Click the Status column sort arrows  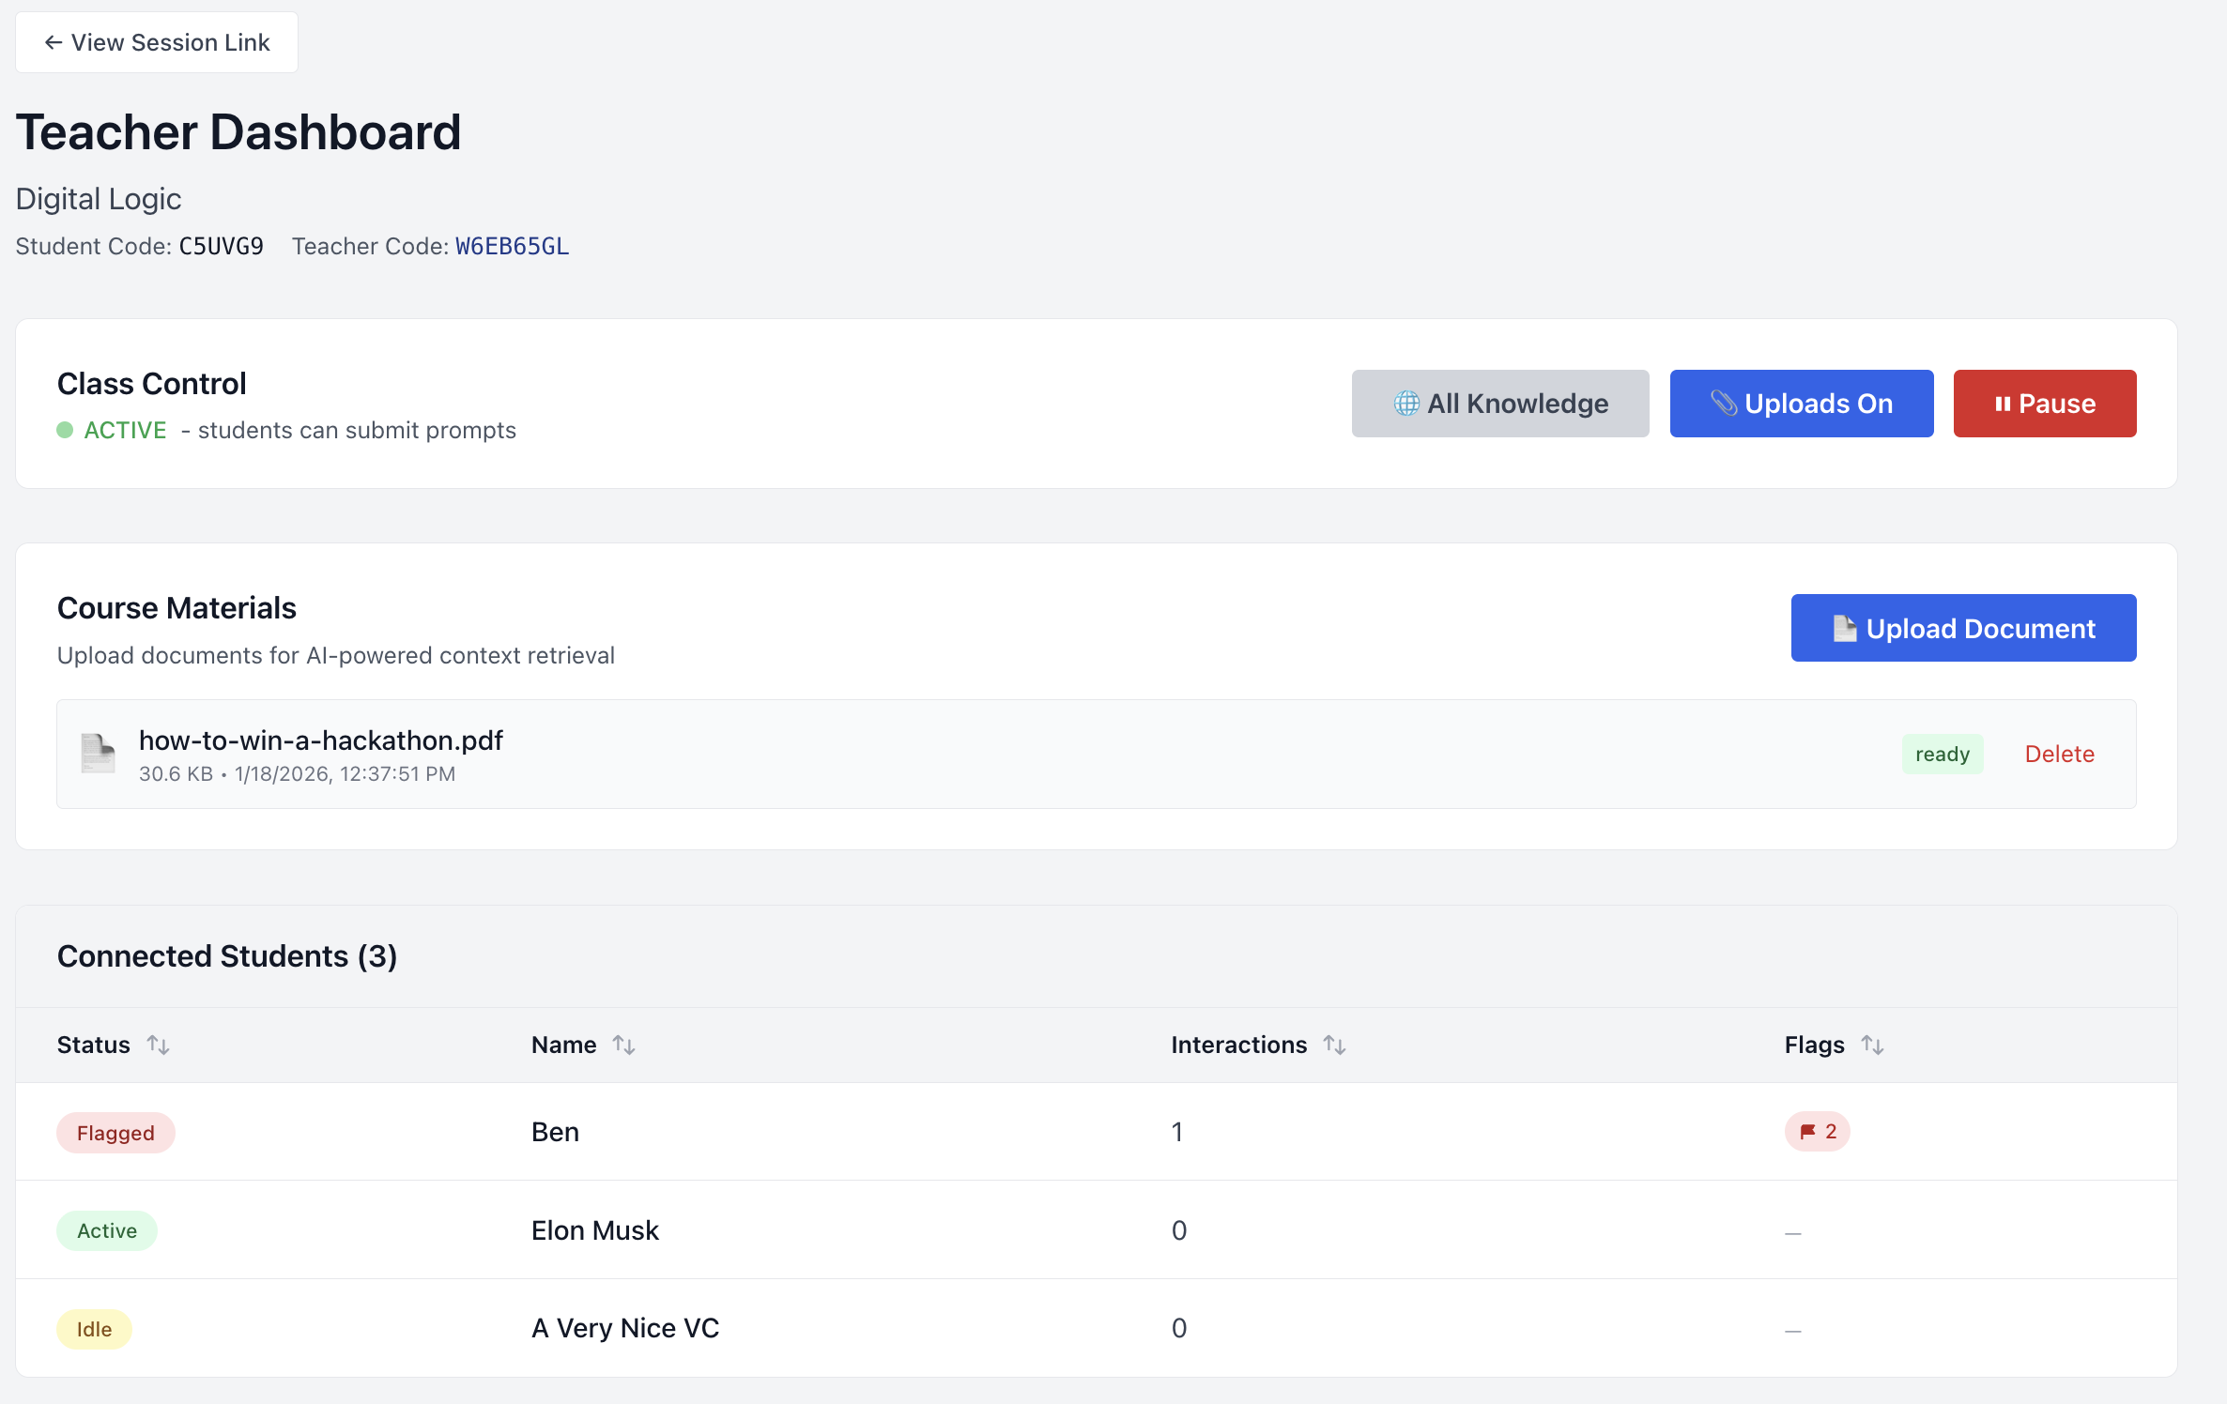[x=158, y=1045]
